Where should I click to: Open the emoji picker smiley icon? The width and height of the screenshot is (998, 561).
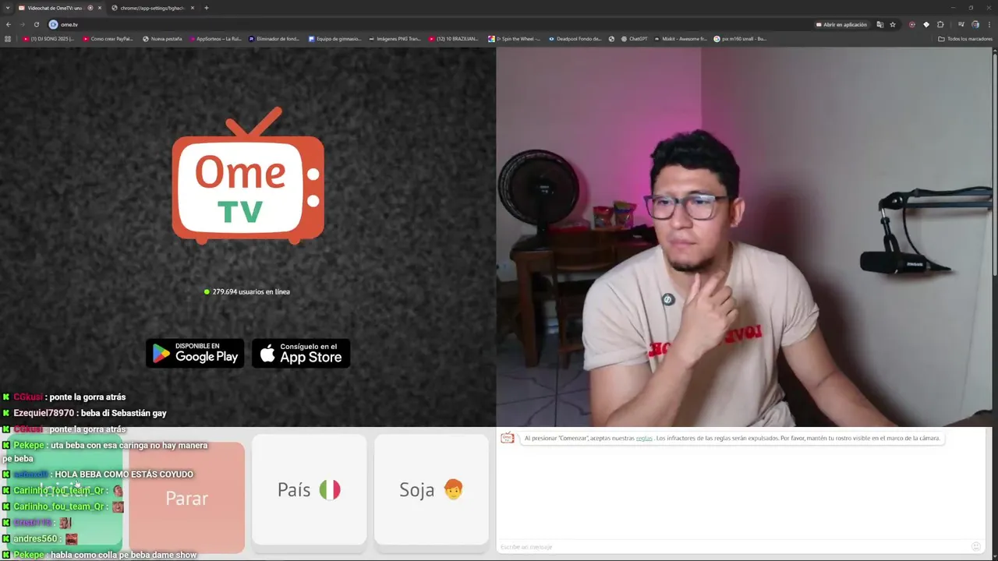click(x=975, y=546)
